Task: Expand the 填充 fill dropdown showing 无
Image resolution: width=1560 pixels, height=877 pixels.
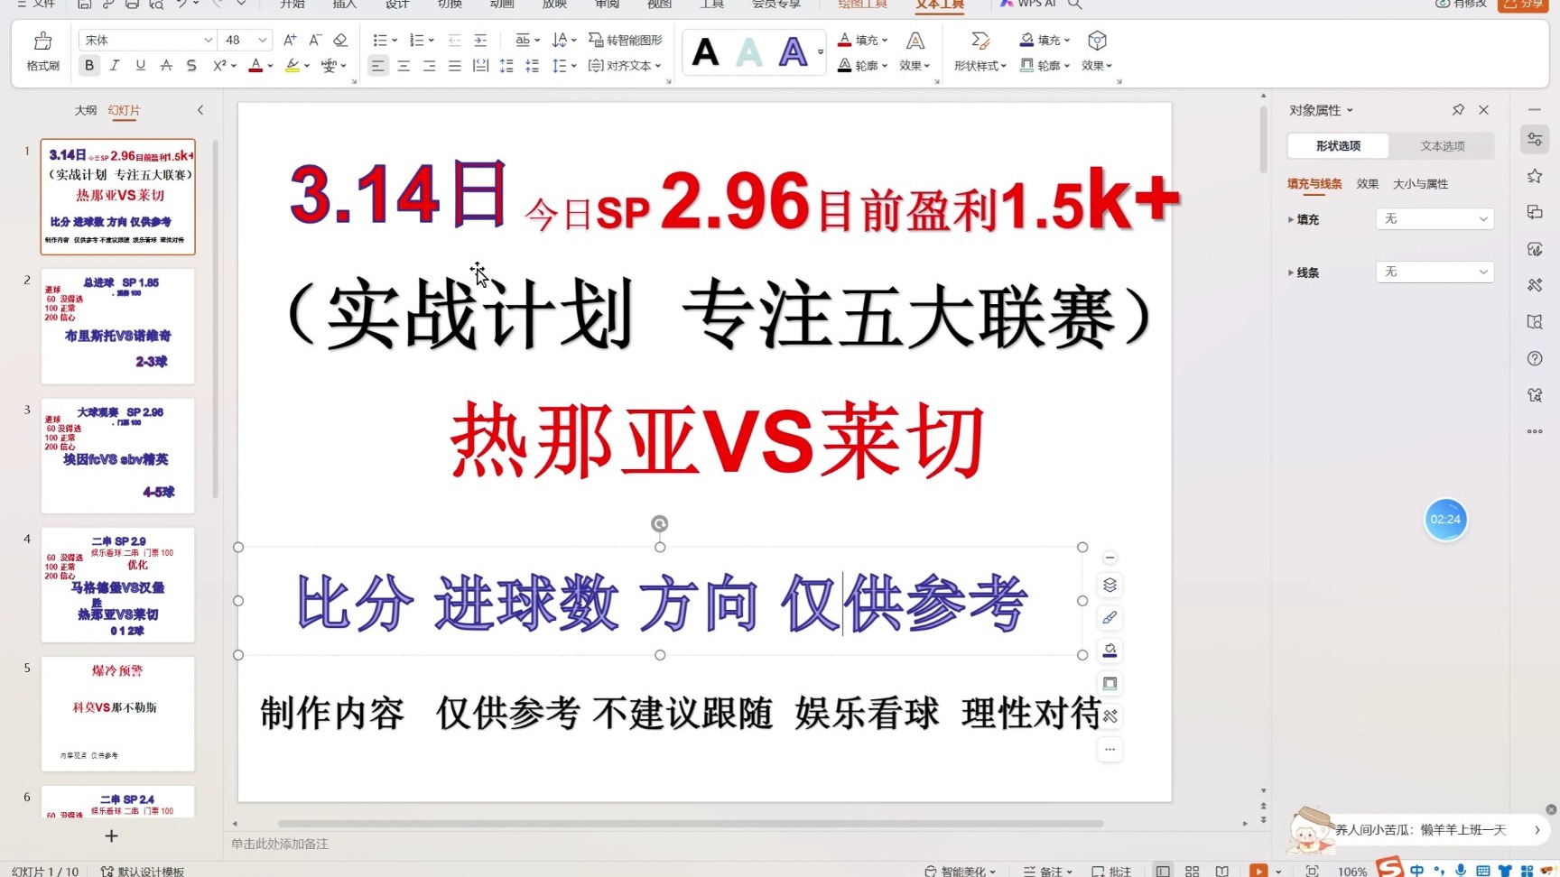Action: click(x=1434, y=218)
